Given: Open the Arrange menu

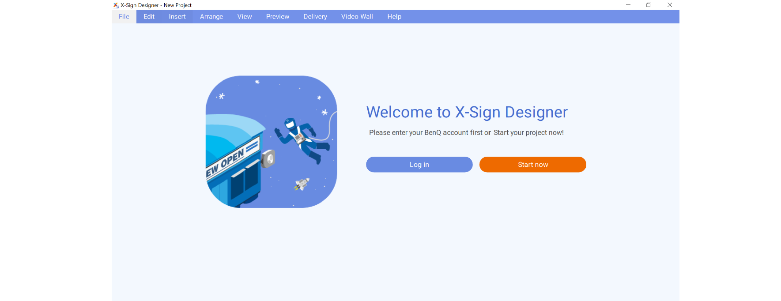Looking at the screenshot, I should 211,17.
